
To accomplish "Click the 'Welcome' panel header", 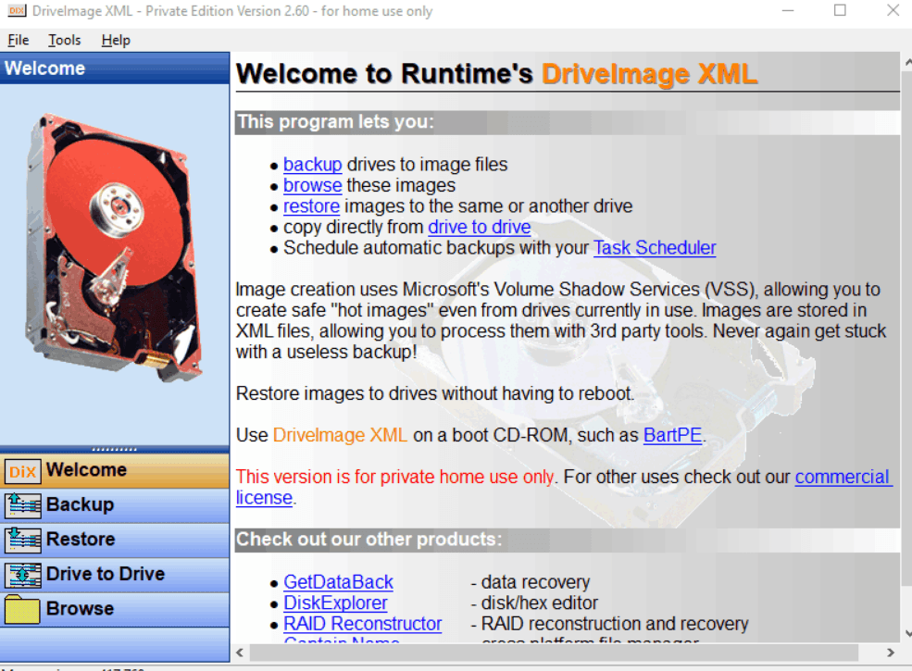I will pos(115,68).
